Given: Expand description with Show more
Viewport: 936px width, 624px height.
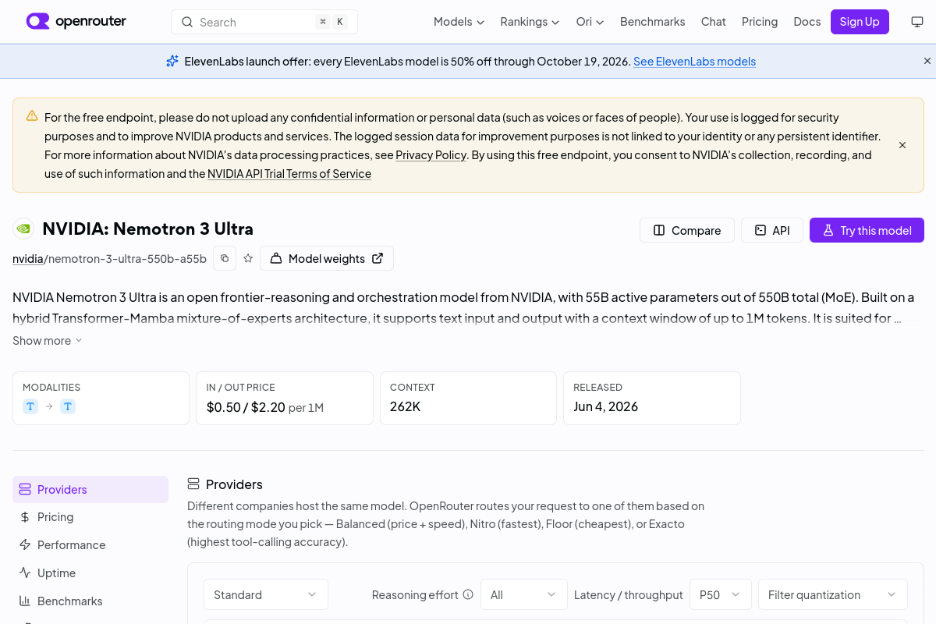Looking at the screenshot, I should [48, 341].
